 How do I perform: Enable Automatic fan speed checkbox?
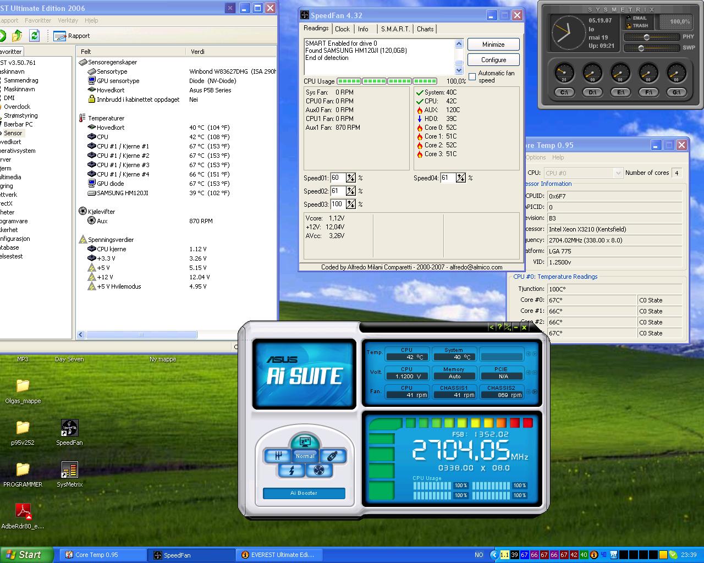472,76
